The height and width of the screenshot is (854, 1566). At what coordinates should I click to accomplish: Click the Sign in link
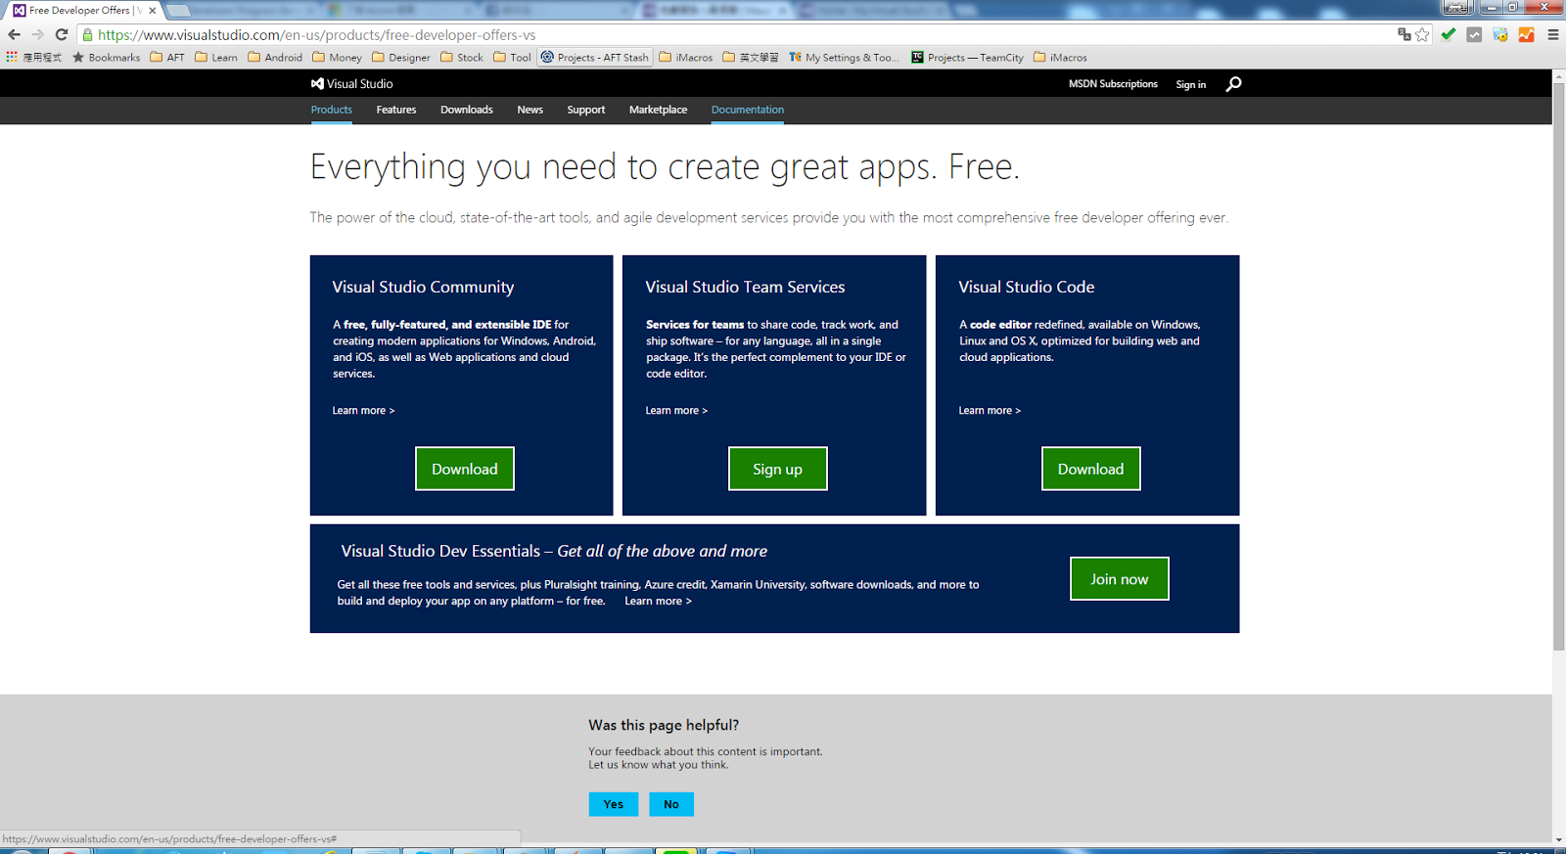(x=1191, y=85)
